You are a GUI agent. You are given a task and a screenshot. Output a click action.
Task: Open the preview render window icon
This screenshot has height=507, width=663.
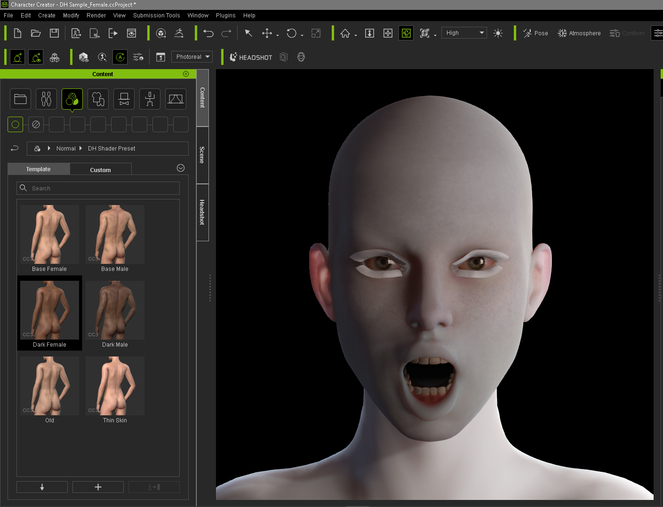coord(132,33)
